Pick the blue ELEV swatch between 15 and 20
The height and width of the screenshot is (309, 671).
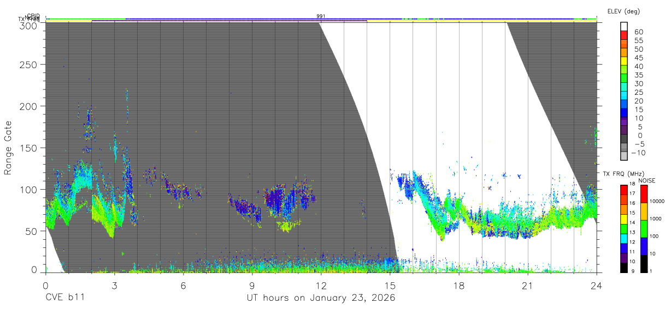(624, 105)
